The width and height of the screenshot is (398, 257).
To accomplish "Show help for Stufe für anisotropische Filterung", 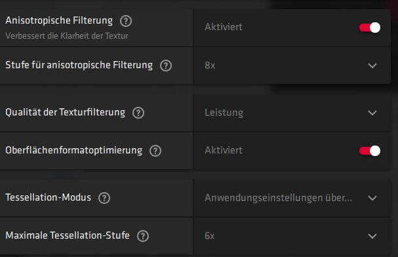I will tap(166, 66).
